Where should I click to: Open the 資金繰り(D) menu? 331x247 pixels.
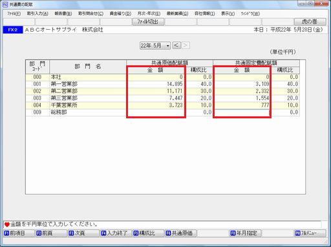(120, 14)
